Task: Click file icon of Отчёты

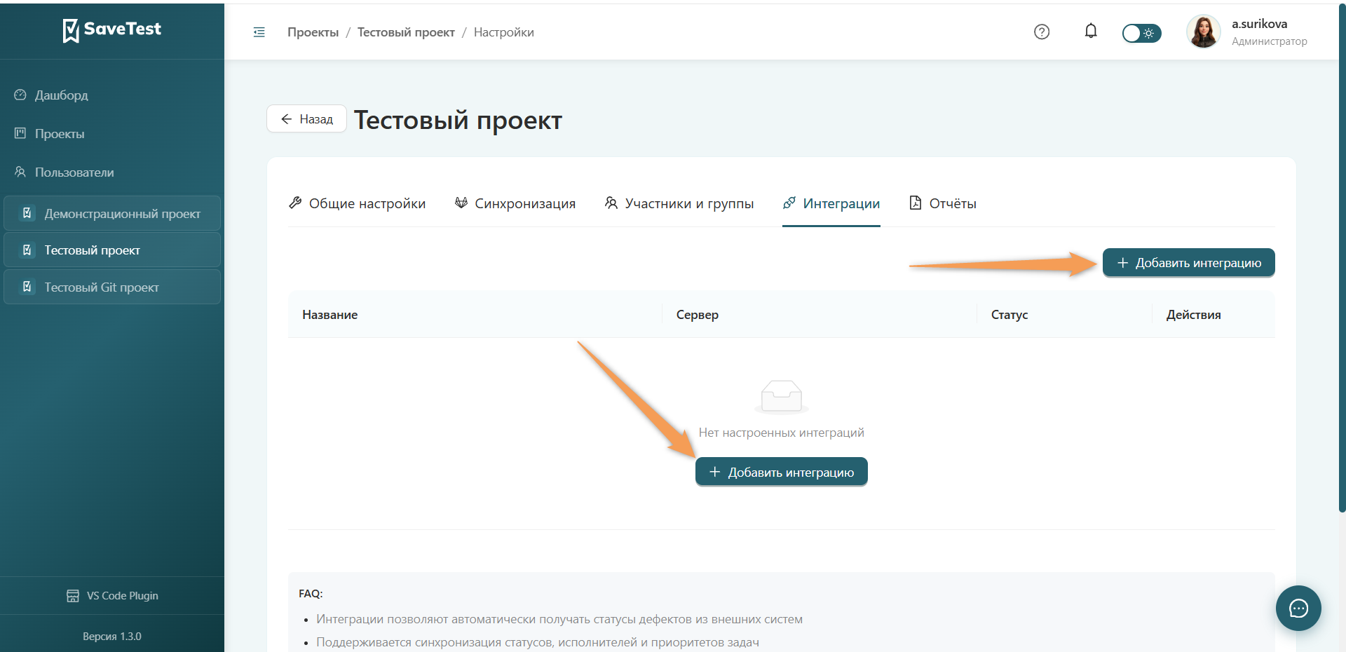Action: (x=915, y=203)
